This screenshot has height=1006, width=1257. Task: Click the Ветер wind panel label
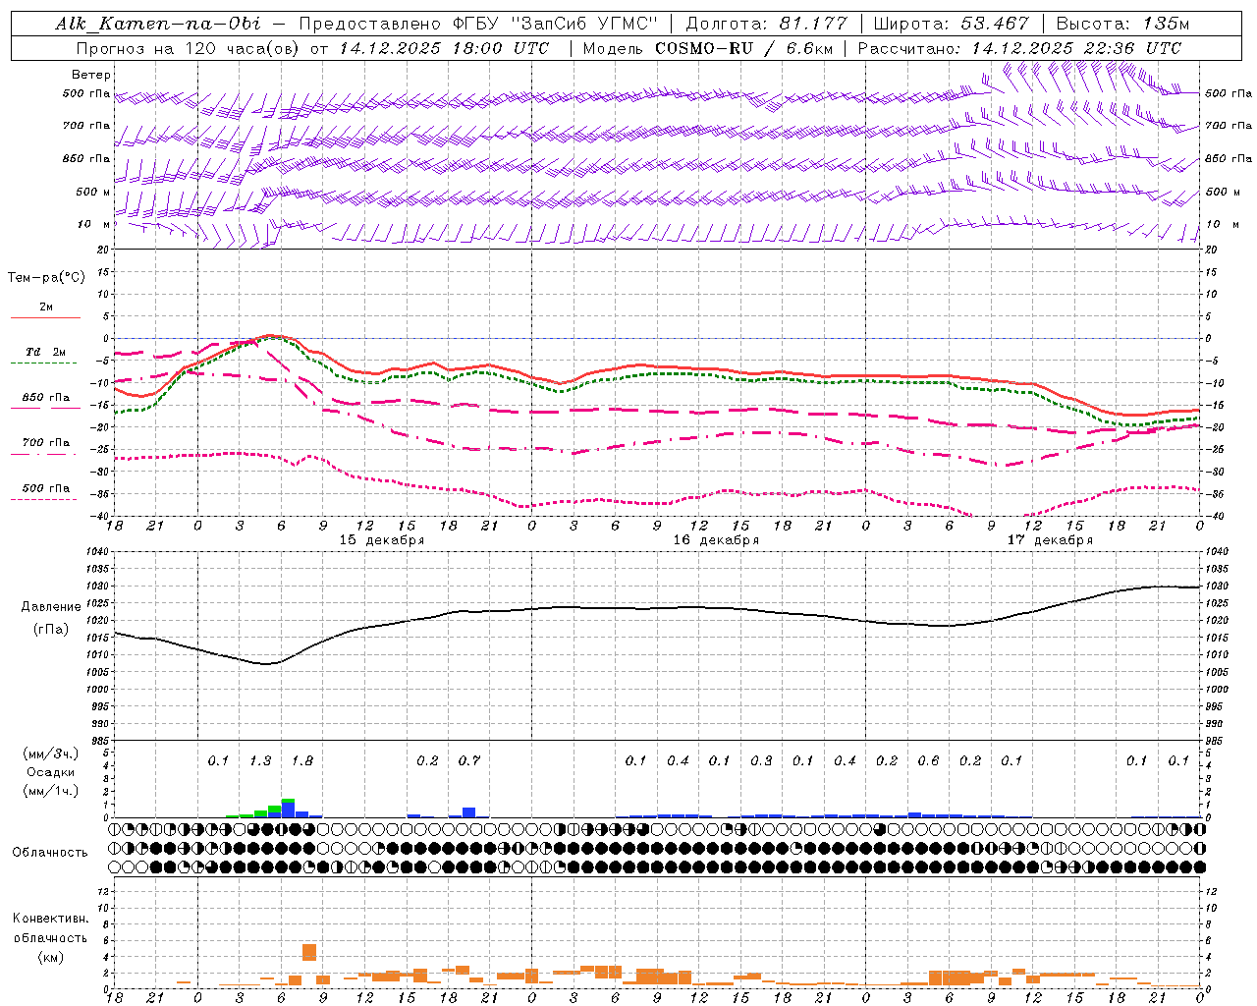91,75
